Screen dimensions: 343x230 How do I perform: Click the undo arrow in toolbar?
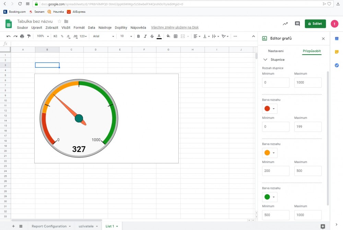coord(9,36)
